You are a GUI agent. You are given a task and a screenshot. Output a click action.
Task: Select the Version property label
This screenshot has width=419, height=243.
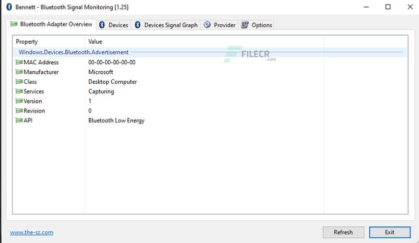pyautogui.click(x=33, y=101)
